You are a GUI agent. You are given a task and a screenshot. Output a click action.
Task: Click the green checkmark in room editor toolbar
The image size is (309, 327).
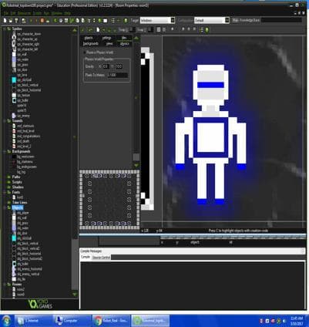(x=82, y=30)
